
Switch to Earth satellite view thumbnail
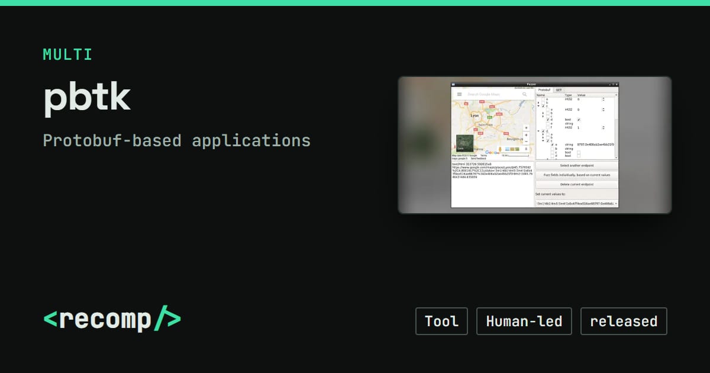click(465, 143)
